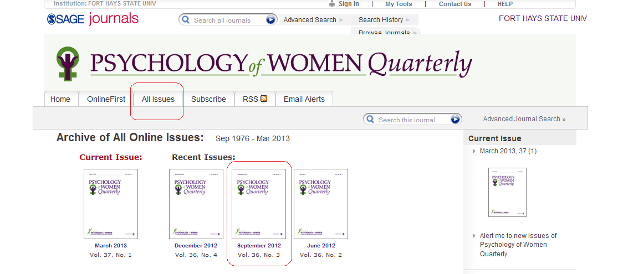Open the HELP link
618x274 pixels.
point(505,4)
